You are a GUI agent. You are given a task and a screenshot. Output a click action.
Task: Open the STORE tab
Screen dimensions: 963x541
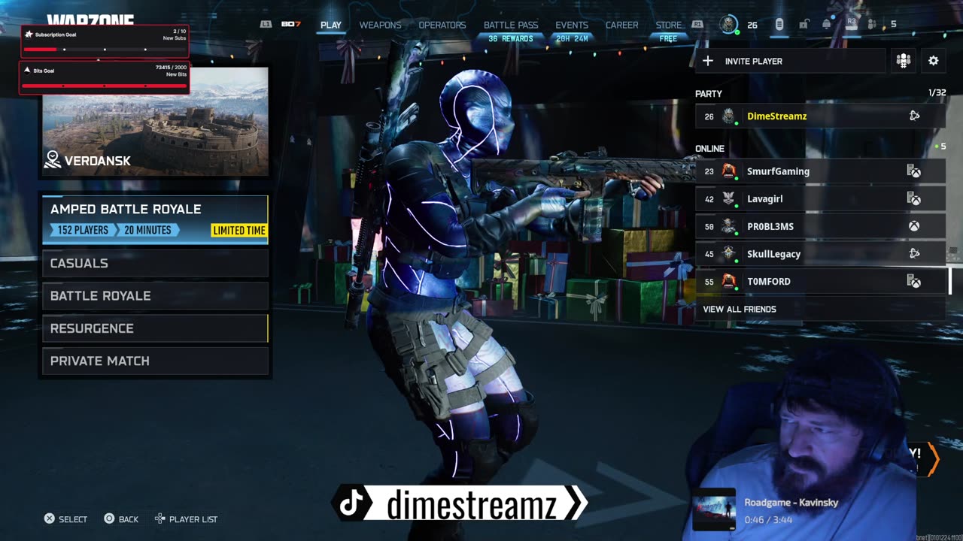click(668, 25)
